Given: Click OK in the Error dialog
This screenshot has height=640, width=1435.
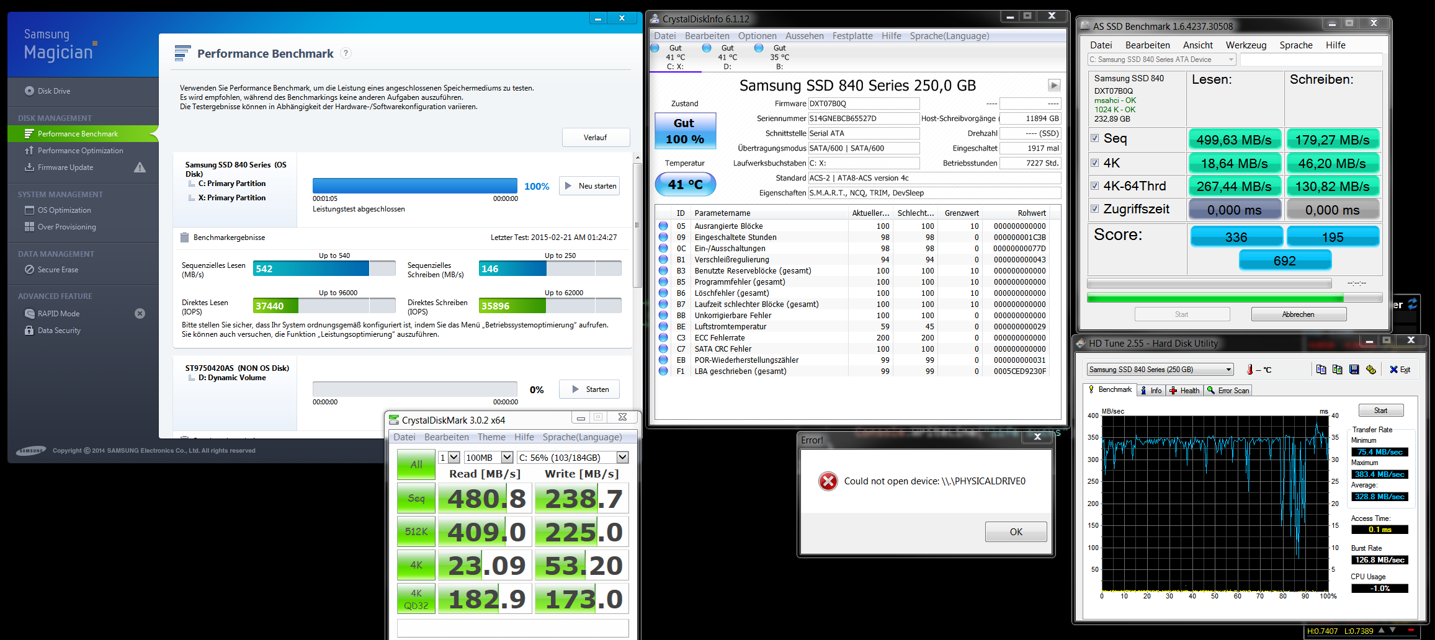Looking at the screenshot, I should (1016, 532).
